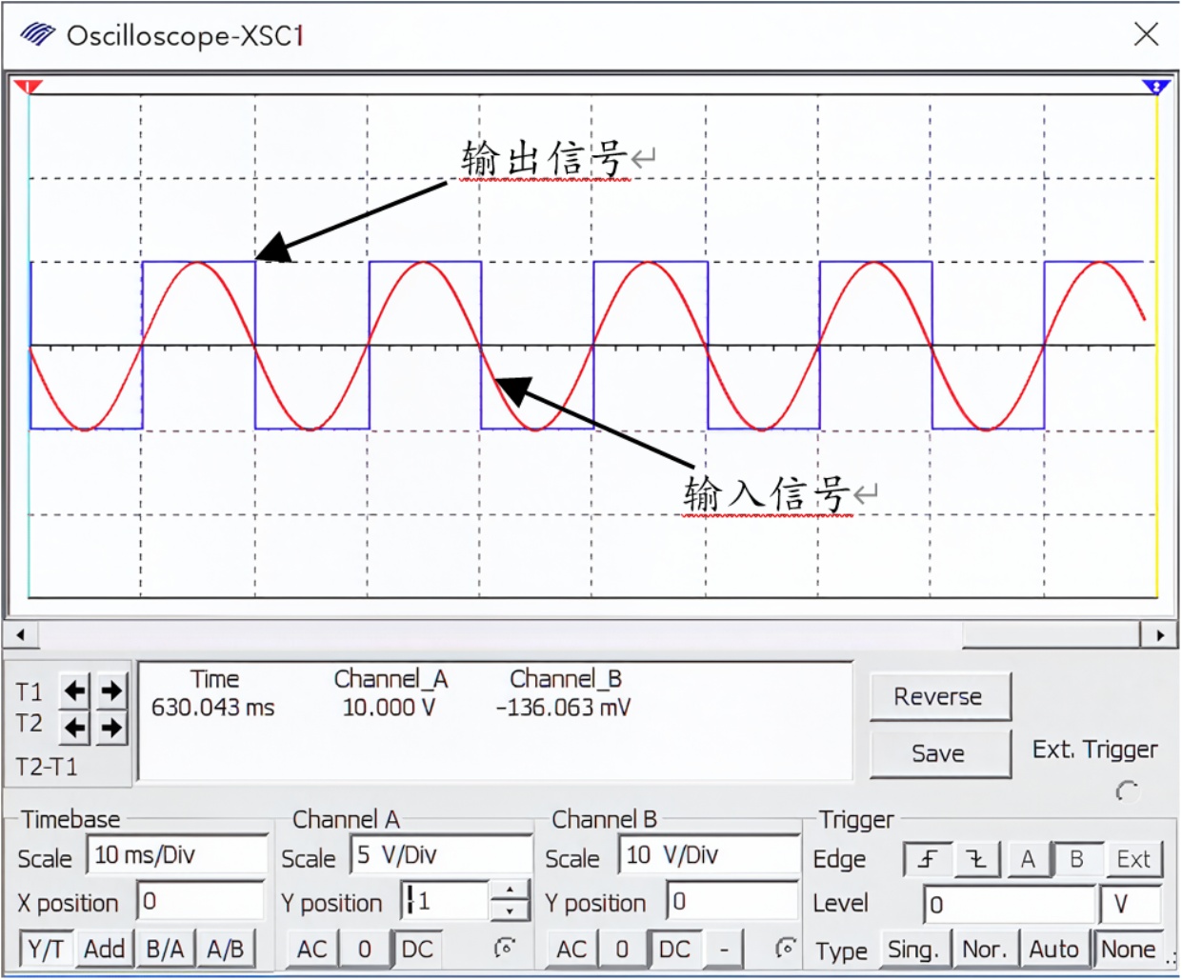Decrease Channel A Y position stepper

(511, 911)
